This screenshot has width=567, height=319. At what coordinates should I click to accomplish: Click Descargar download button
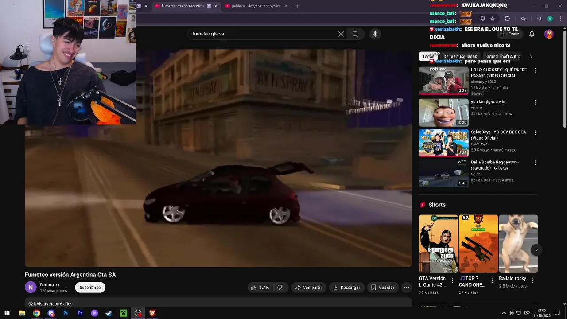click(347, 288)
